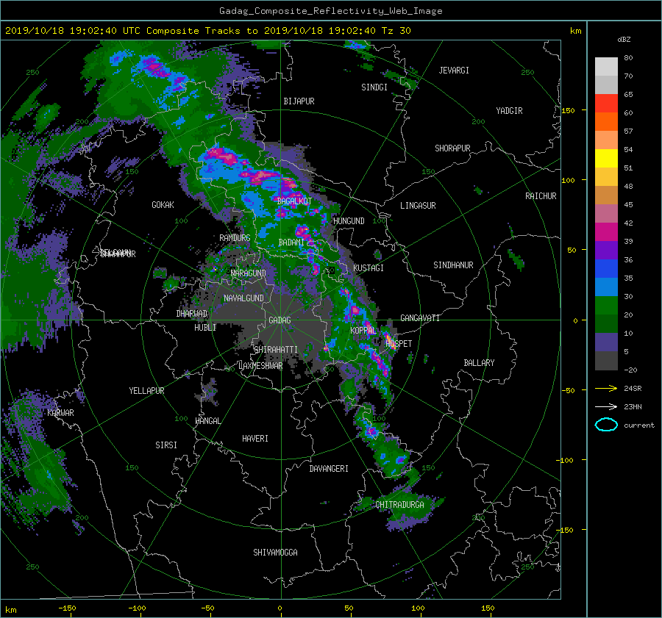Click the BIJAPUR city label
Image resolution: width=662 pixels, height=618 pixels.
click(299, 101)
